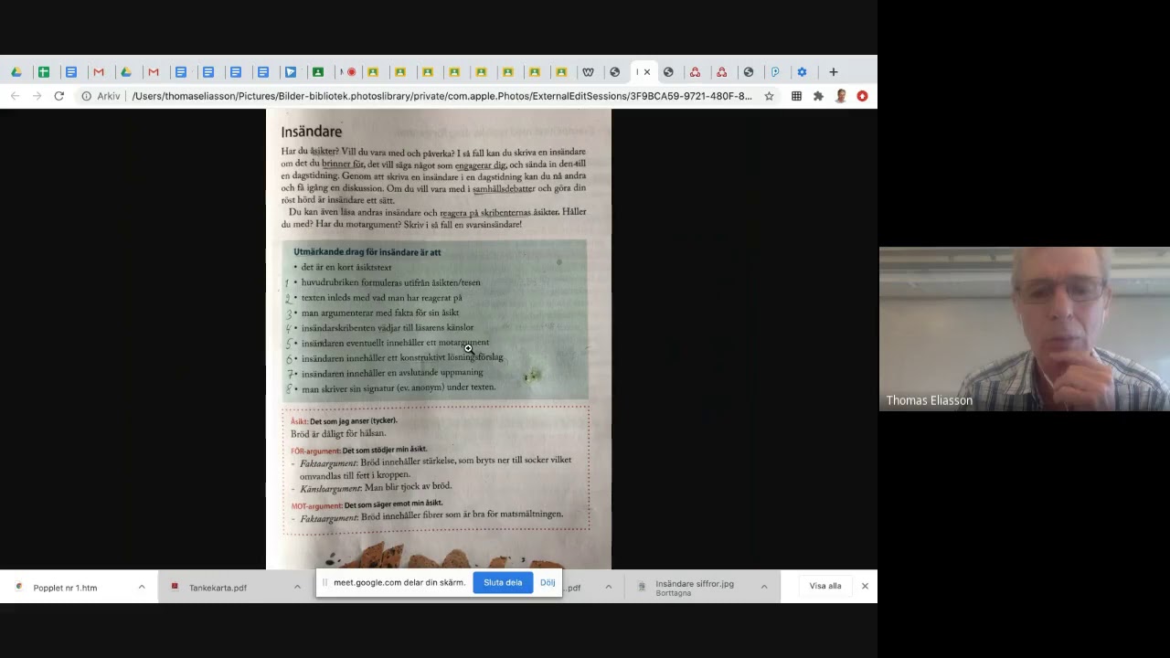View site information next to Arkiv
Viewport: 1170px width, 658px height.
coord(86,96)
